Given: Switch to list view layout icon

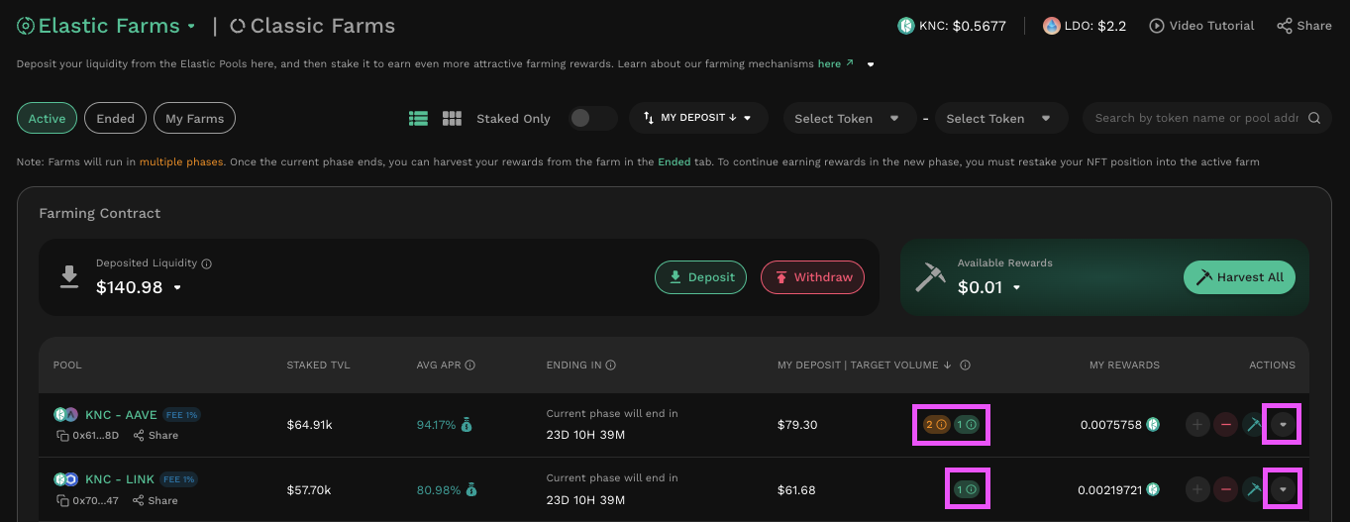Looking at the screenshot, I should [x=419, y=119].
